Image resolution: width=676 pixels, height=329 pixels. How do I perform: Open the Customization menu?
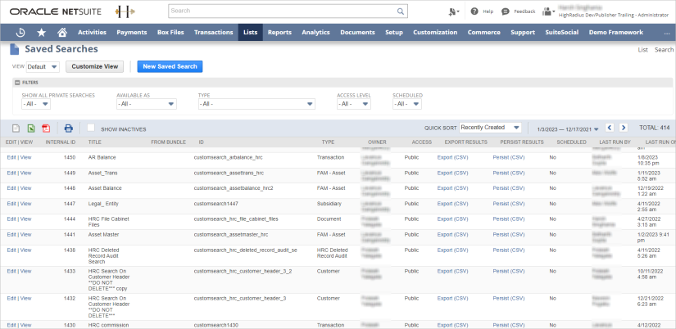[x=435, y=32]
